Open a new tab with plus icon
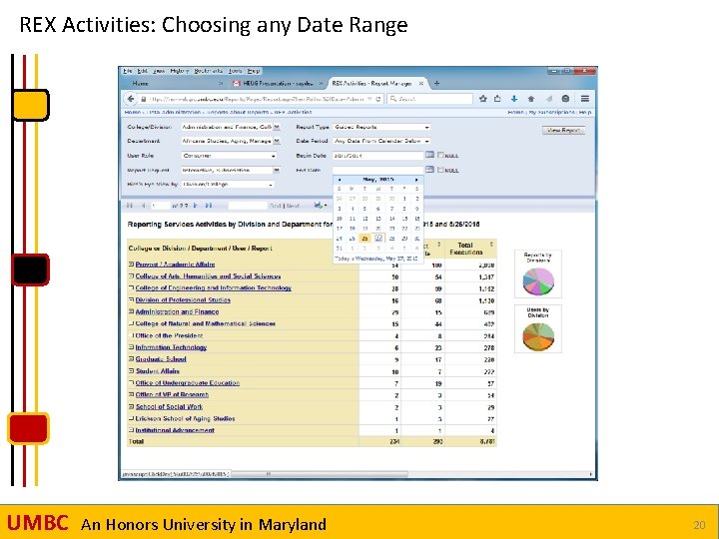 coord(436,84)
